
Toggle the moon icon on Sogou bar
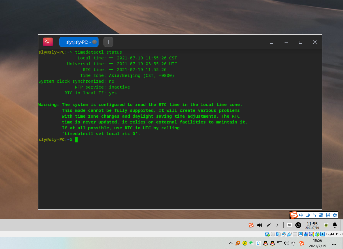[x=308, y=215]
